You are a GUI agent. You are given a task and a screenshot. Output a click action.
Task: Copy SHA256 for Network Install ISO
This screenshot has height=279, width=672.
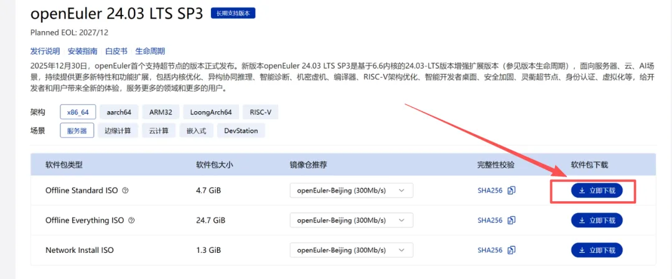point(511,250)
